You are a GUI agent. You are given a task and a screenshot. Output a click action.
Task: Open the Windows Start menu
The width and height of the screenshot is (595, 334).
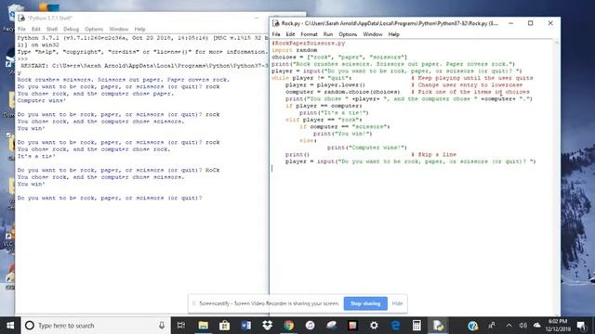[x=10, y=326]
